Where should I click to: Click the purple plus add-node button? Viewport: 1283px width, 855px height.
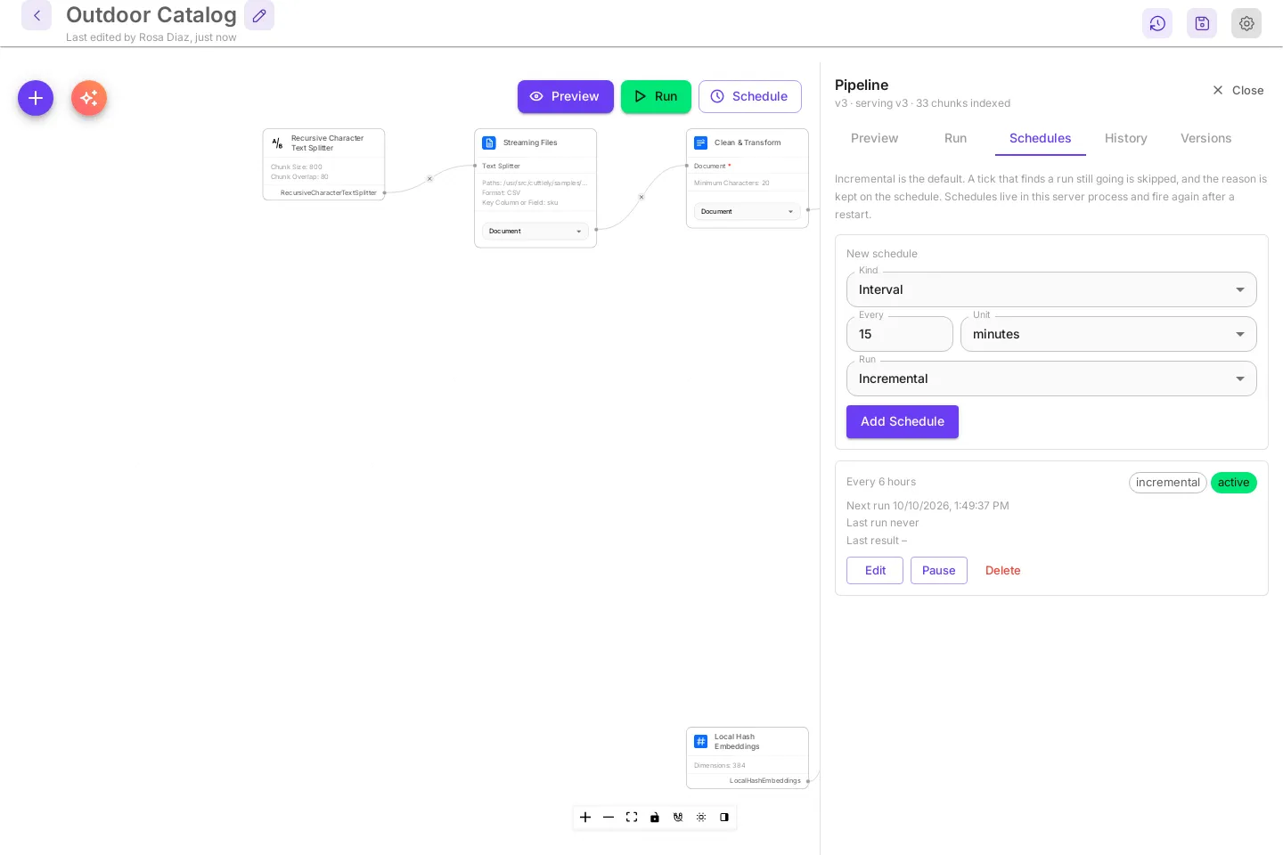click(36, 98)
